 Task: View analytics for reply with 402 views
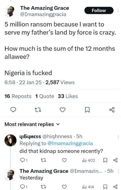89,160
